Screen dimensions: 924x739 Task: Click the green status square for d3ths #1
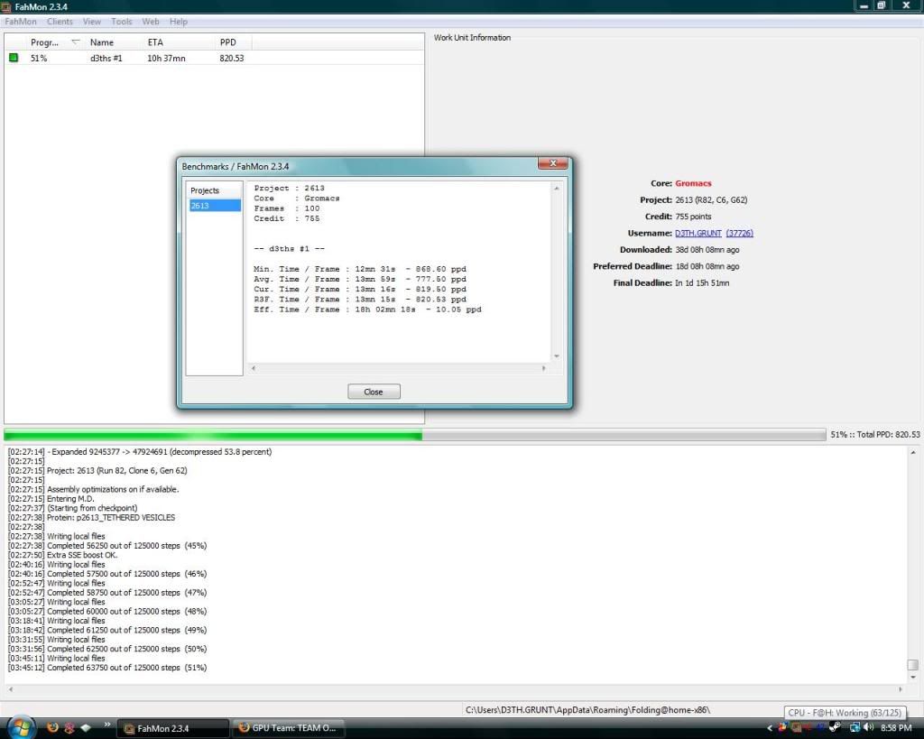tap(14, 58)
